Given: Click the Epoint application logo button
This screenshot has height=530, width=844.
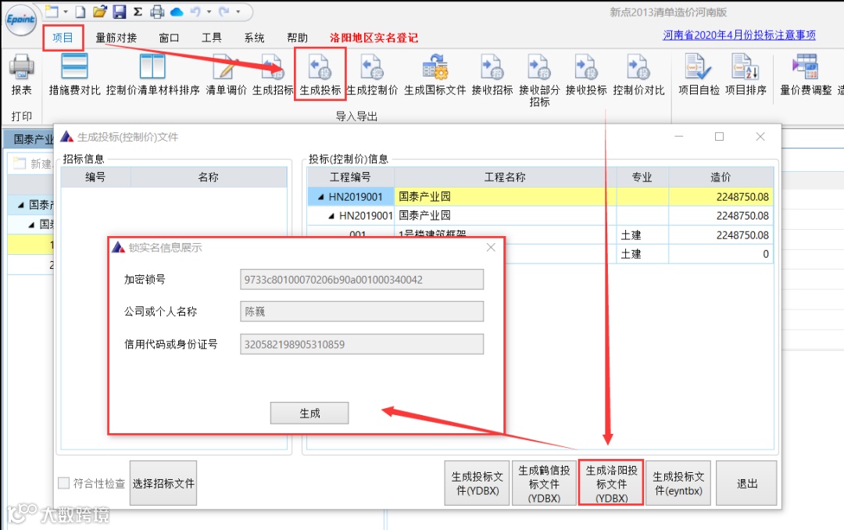Looking at the screenshot, I should 20,20.
